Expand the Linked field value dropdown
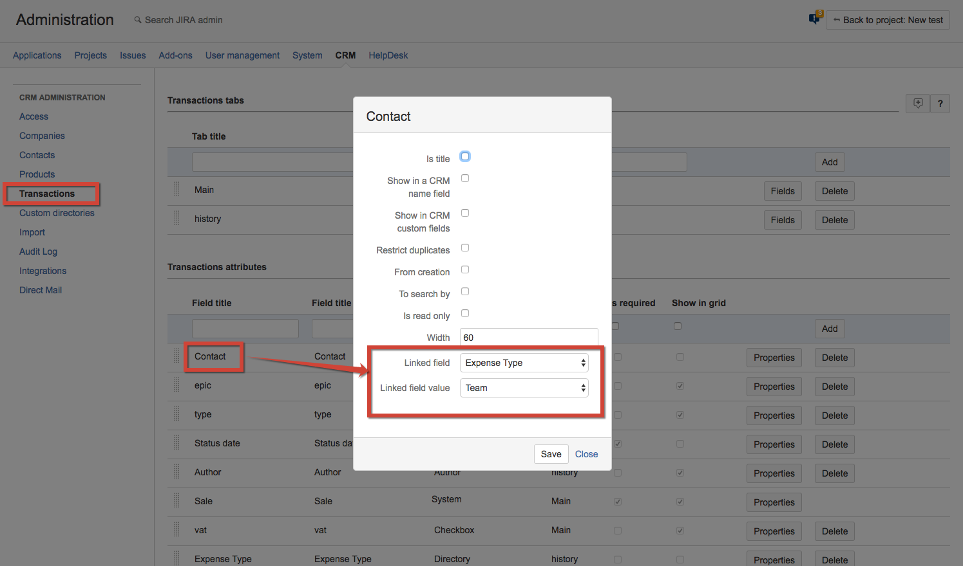This screenshot has height=566, width=963. click(x=524, y=388)
